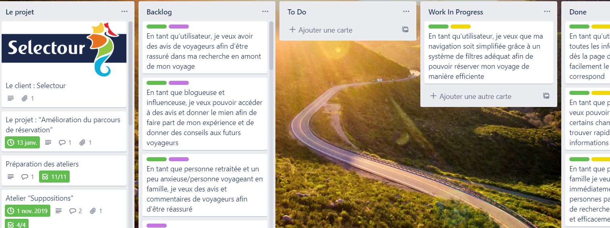Click description icon on Le client : Selectour card
The image size is (610, 228).
pos(11,98)
